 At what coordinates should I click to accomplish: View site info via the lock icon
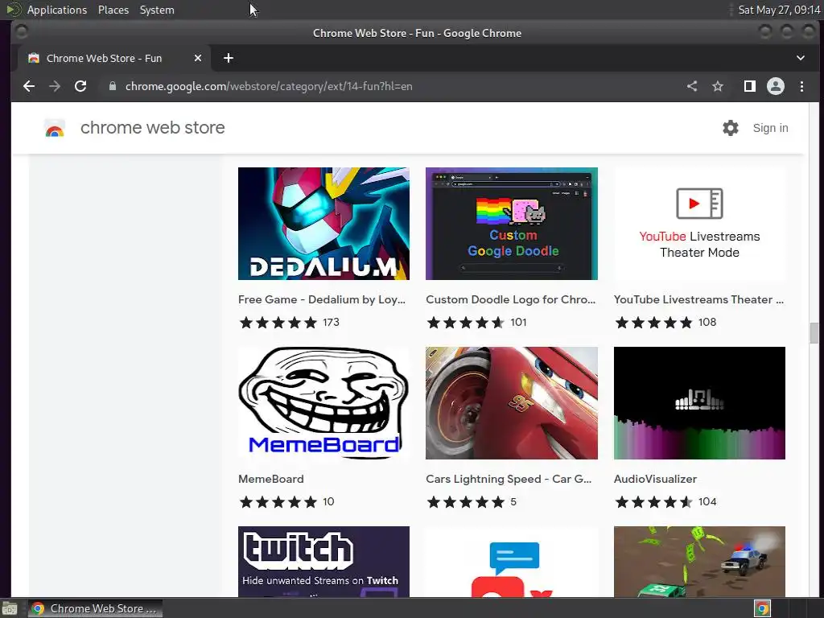(113, 86)
